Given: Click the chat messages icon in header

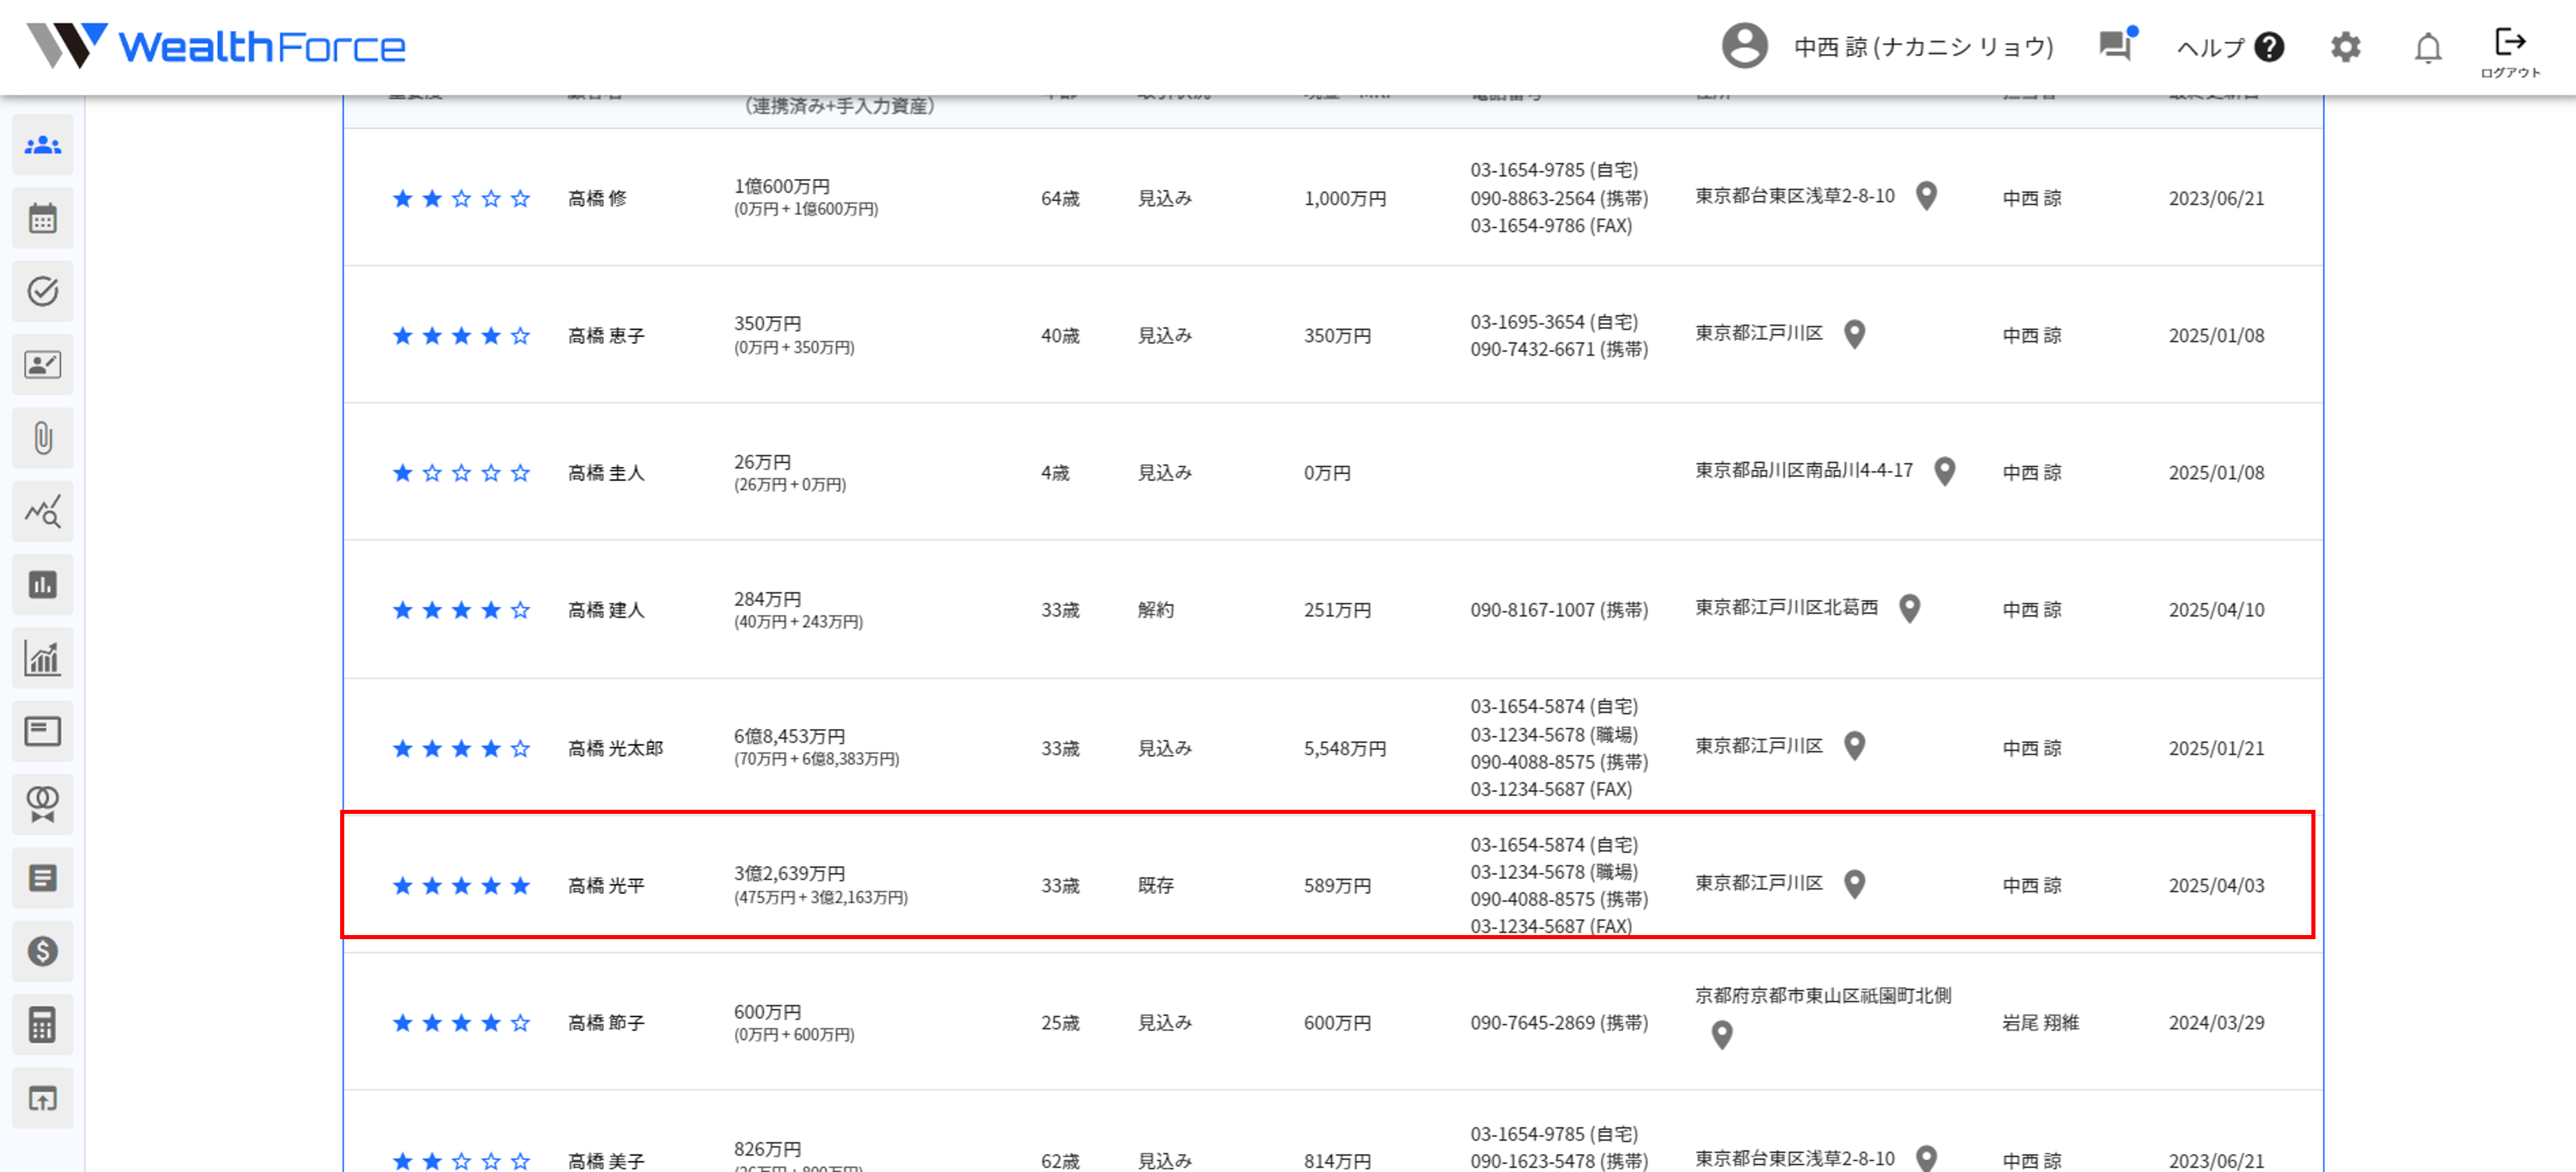Looking at the screenshot, I should (x=2115, y=46).
